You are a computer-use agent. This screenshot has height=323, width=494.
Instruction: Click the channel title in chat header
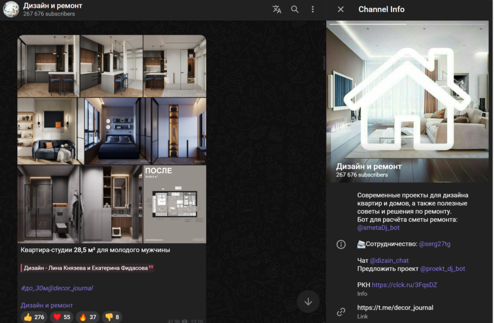pyautogui.click(x=53, y=6)
